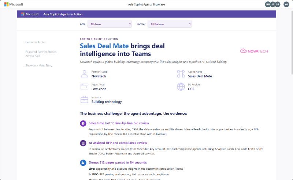
Task: Click the blue thumbs-up evidence icon
Action: tap(83, 163)
